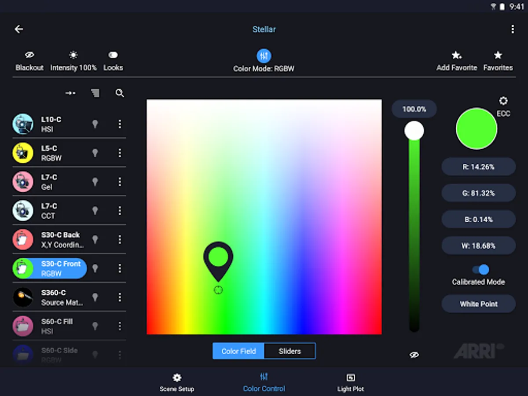Screen dimensions: 528x396
Task: Search fixtures with magnifier icon
Action: [120, 93]
